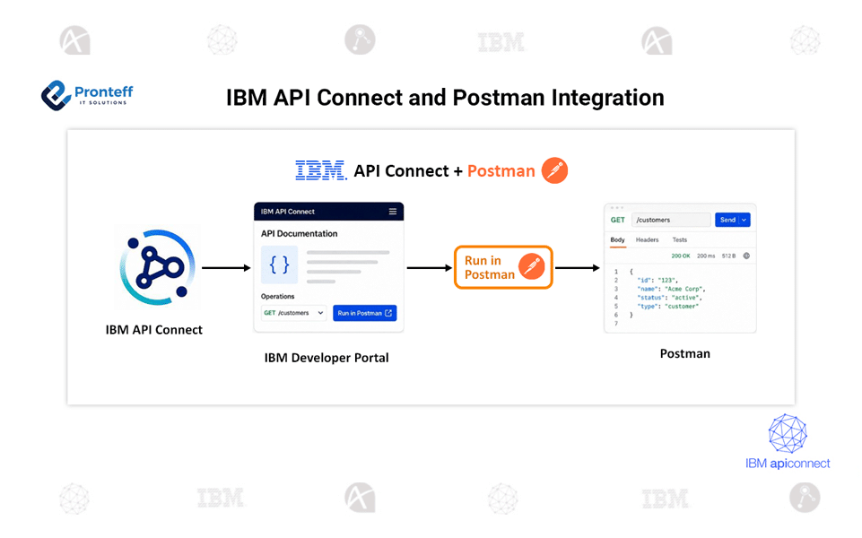Click the /customers URL input field

671,220
